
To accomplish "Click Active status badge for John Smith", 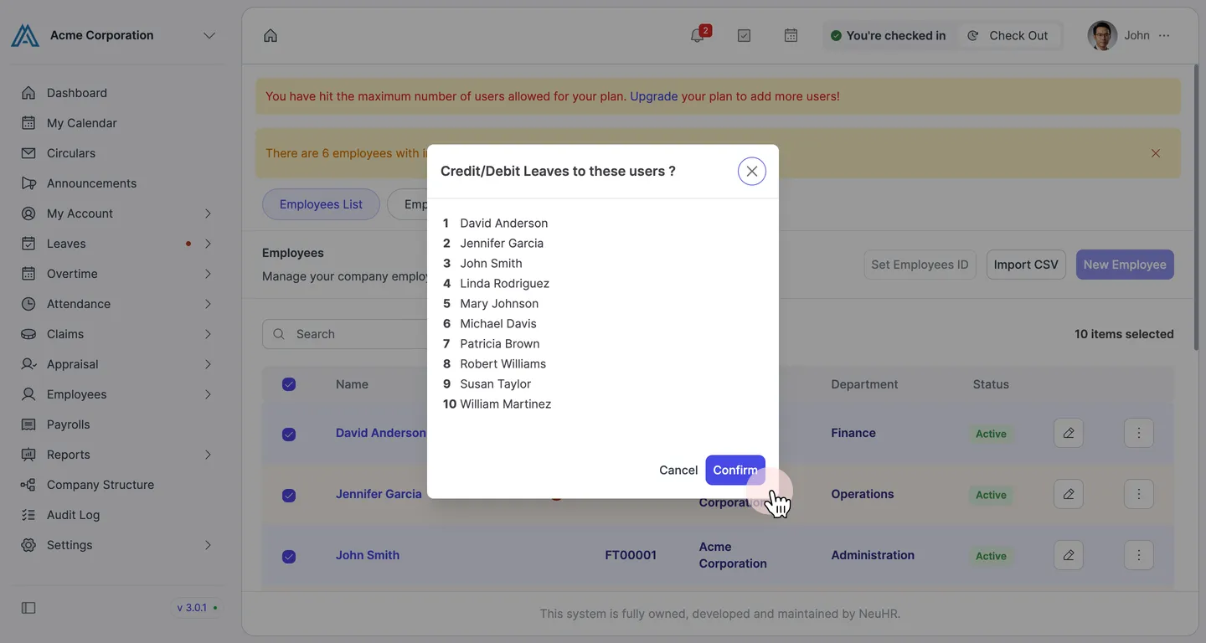I will [x=991, y=556].
